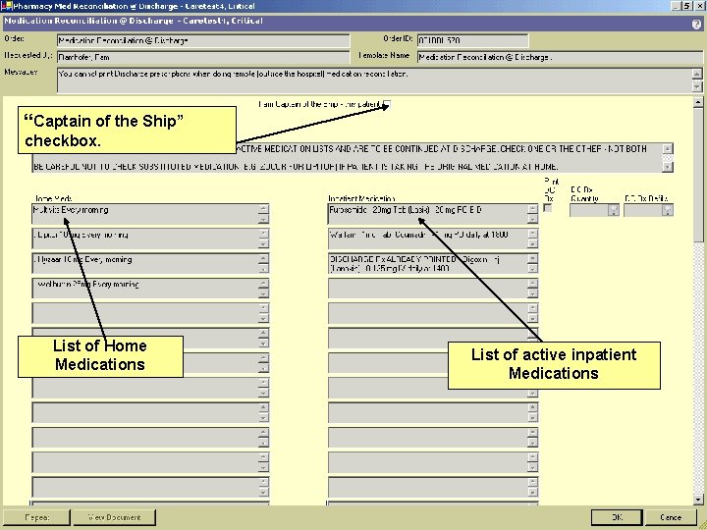Click the Requested By field

pyautogui.click(x=203, y=57)
